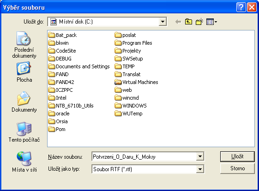Expand the Uložit jako typ dropdown
This screenshot has width=259, height=191.
[x=200, y=169]
